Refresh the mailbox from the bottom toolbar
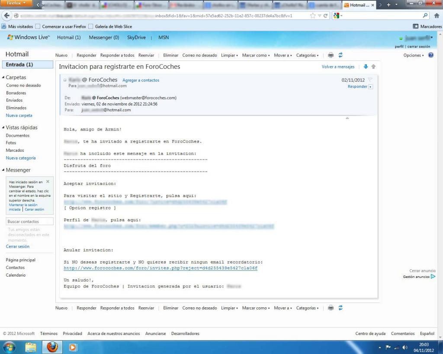The width and height of the screenshot is (443, 354). (x=340, y=308)
